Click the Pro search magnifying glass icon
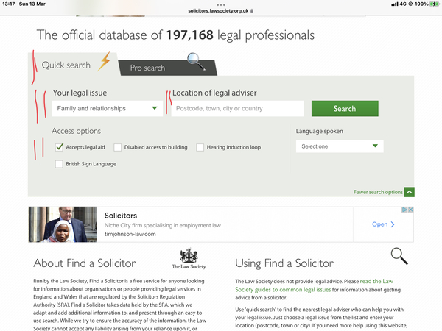Image resolution: width=442 pixels, height=331 pixels. pos(196,61)
